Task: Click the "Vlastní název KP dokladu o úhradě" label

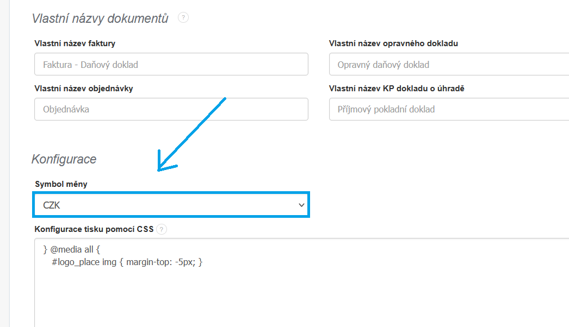Action: pos(397,89)
